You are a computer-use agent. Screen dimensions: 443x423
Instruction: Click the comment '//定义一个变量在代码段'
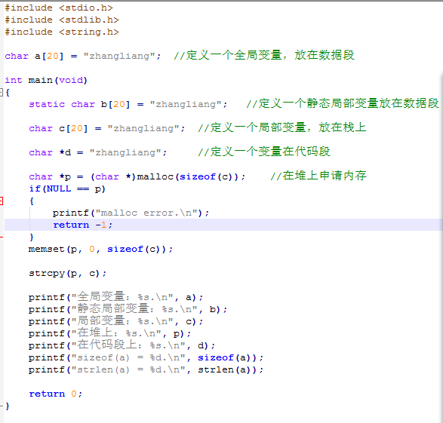click(x=264, y=152)
